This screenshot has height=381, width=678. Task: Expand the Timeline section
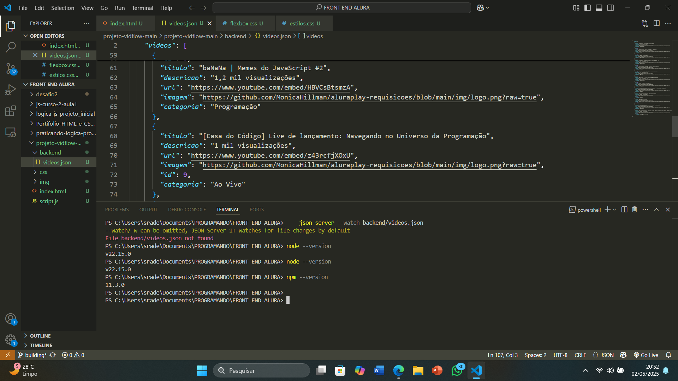(x=59, y=345)
